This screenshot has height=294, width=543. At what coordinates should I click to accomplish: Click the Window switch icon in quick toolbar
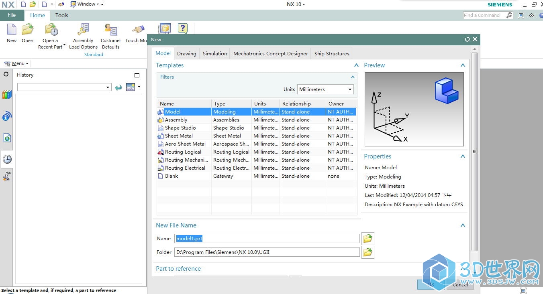click(73, 4)
